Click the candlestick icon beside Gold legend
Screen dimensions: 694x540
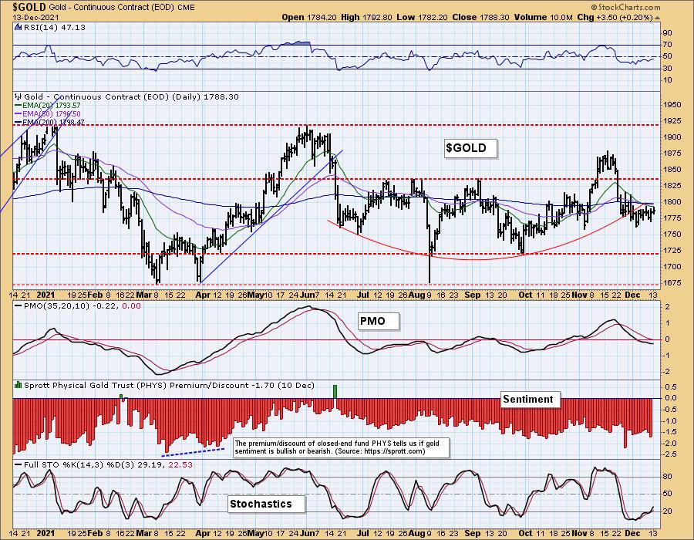18,96
